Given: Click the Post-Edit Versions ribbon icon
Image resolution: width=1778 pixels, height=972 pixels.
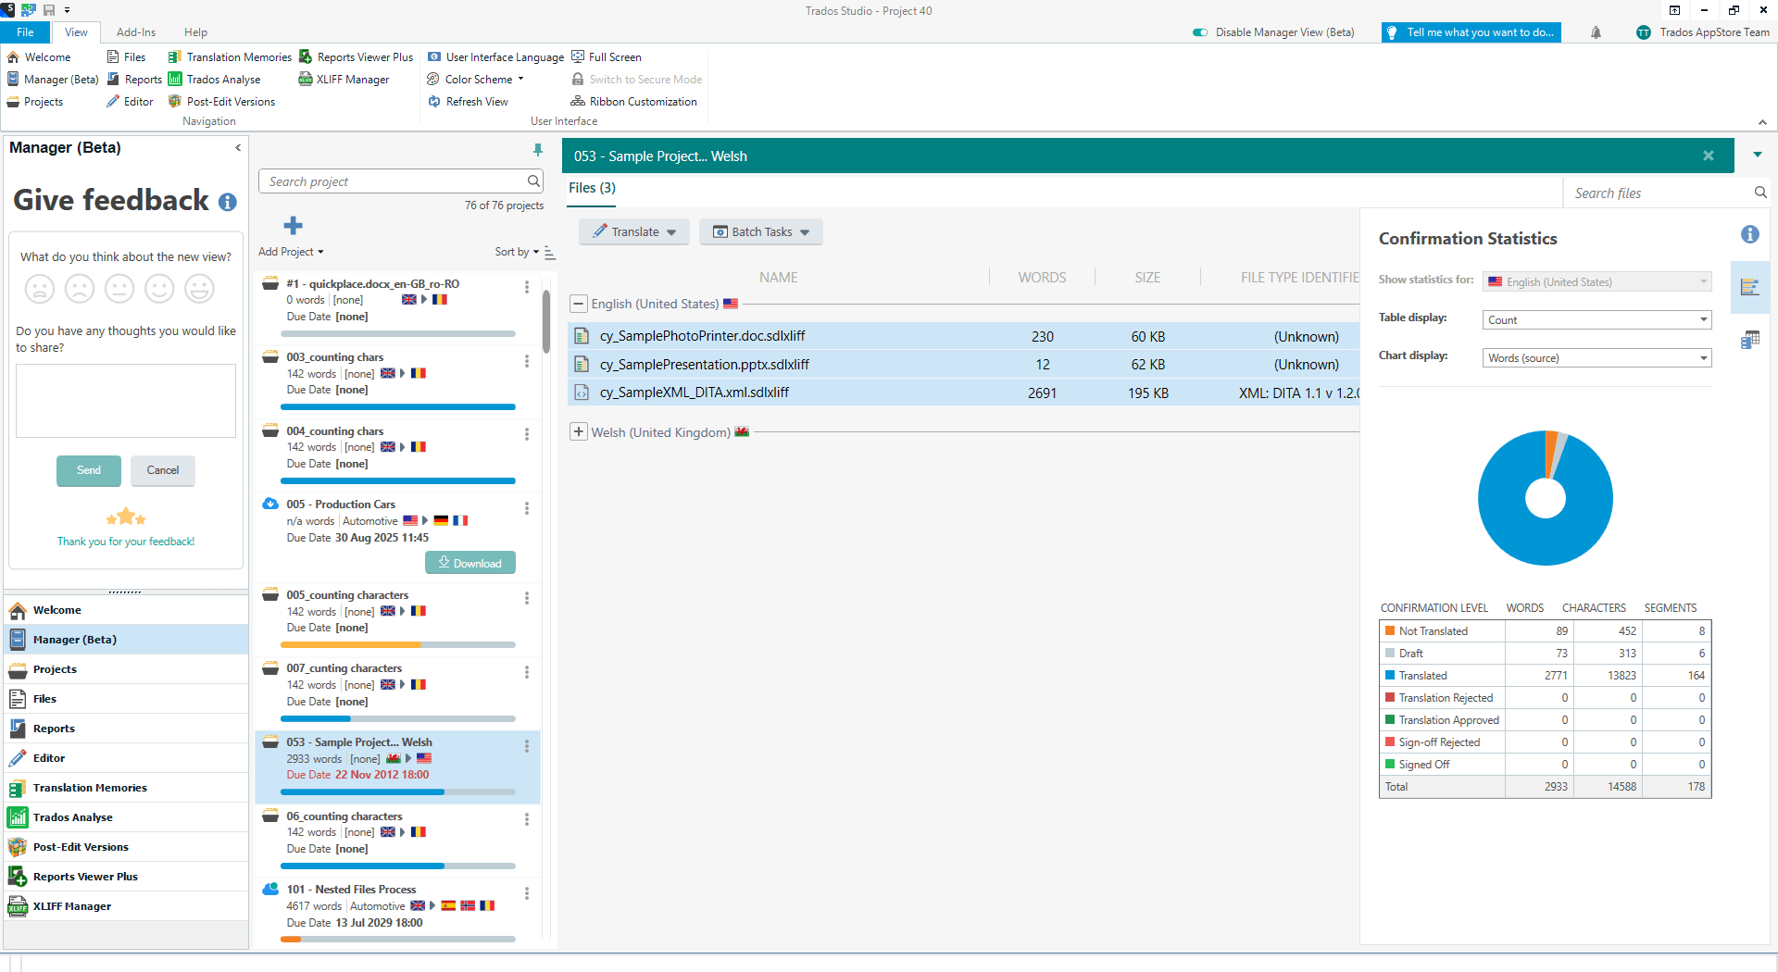Looking at the screenshot, I should (175, 102).
